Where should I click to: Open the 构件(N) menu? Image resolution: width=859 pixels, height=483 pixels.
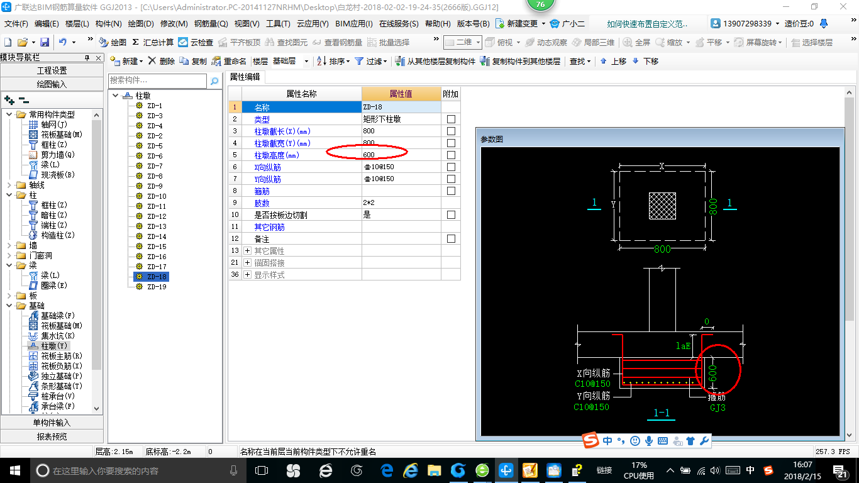click(109, 23)
